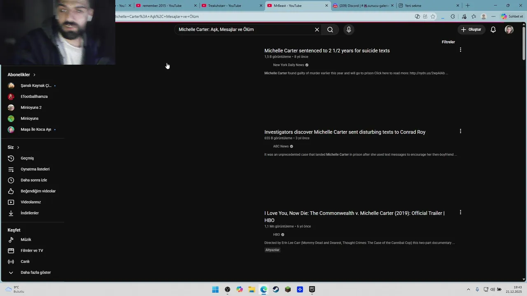Click the search magnifier button
Screen dimensions: 527x296
click(x=330, y=30)
